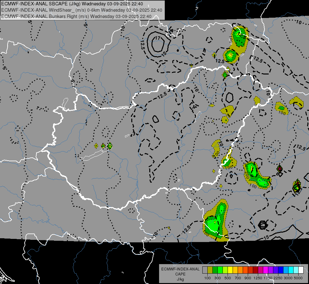Image resolution: width=309 pixels, height=284 pixels.
Task: Click the 200 CAPE contour label
Action: tap(247, 175)
